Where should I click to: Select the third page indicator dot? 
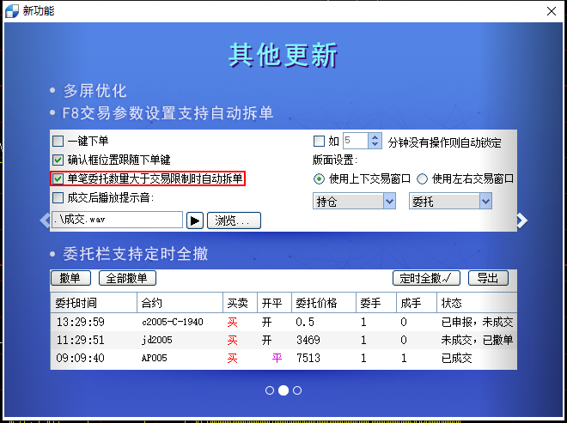(x=297, y=390)
